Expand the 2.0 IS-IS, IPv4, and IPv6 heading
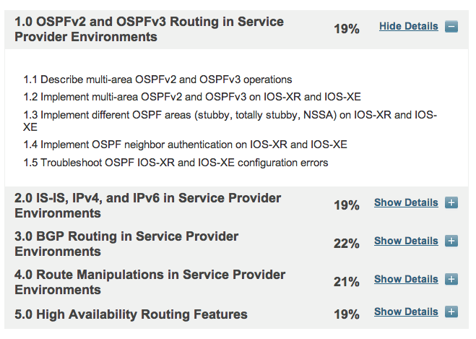The image size is (476, 339). tap(147, 205)
